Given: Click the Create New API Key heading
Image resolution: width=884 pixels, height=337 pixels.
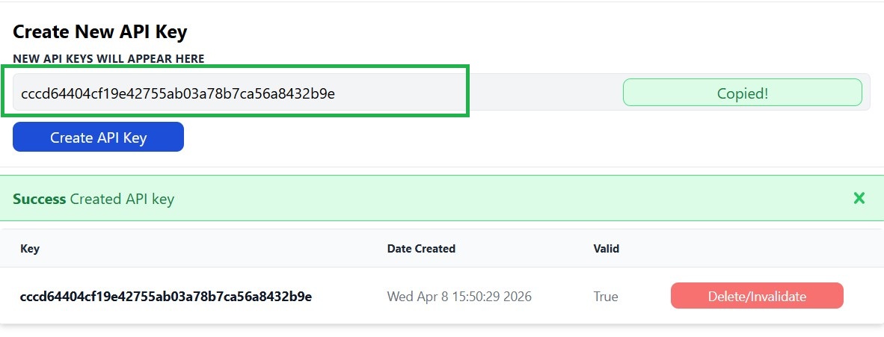Looking at the screenshot, I should click(x=100, y=32).
